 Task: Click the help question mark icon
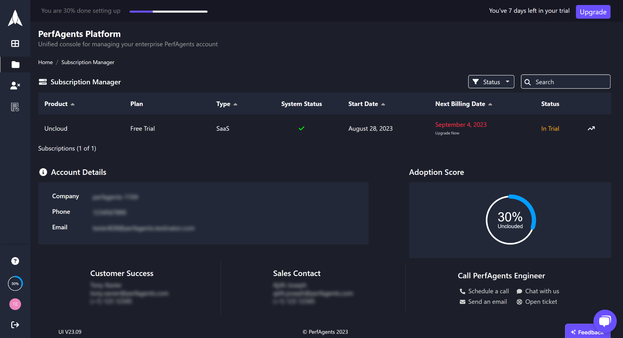point(15,261)
